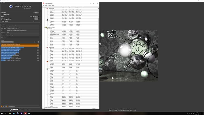Collapse the Voltages tree node
The width and height of the screenshot is (204, 115).
pos(46,29)
